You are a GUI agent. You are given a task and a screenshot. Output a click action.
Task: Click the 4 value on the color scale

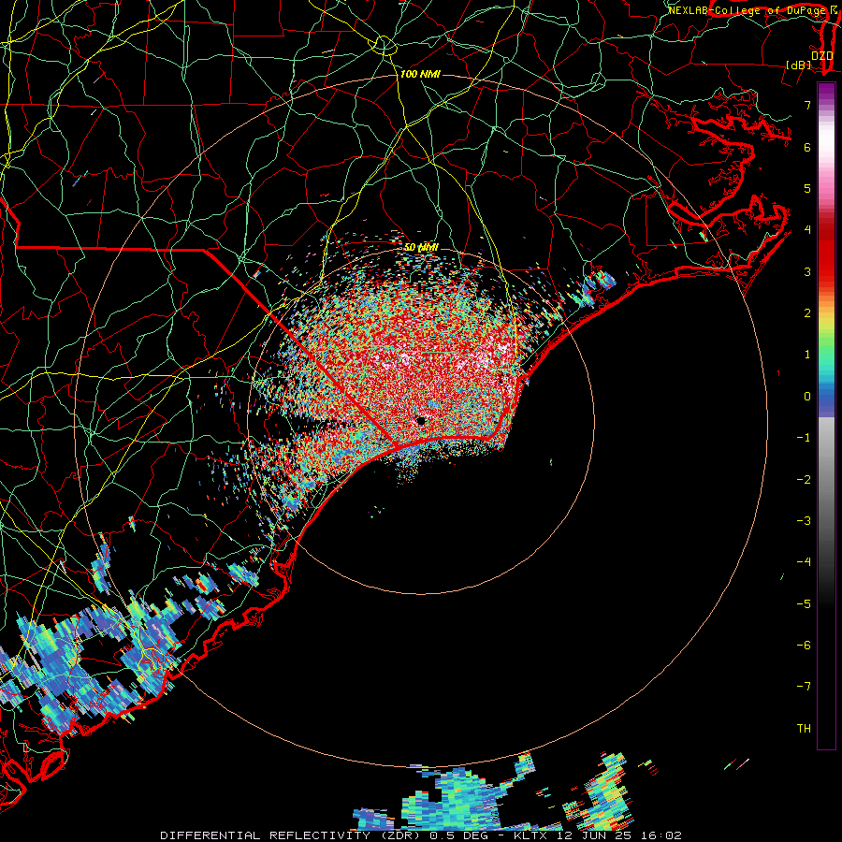[x=807, y=229]
